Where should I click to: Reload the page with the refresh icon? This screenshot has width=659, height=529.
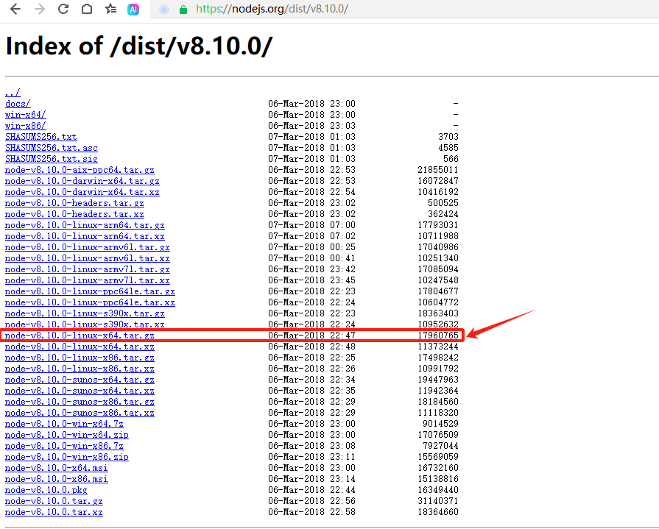point(63,9)
